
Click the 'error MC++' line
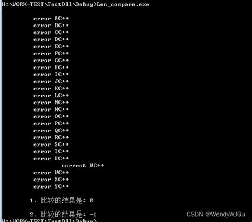[x=51, y=103]
